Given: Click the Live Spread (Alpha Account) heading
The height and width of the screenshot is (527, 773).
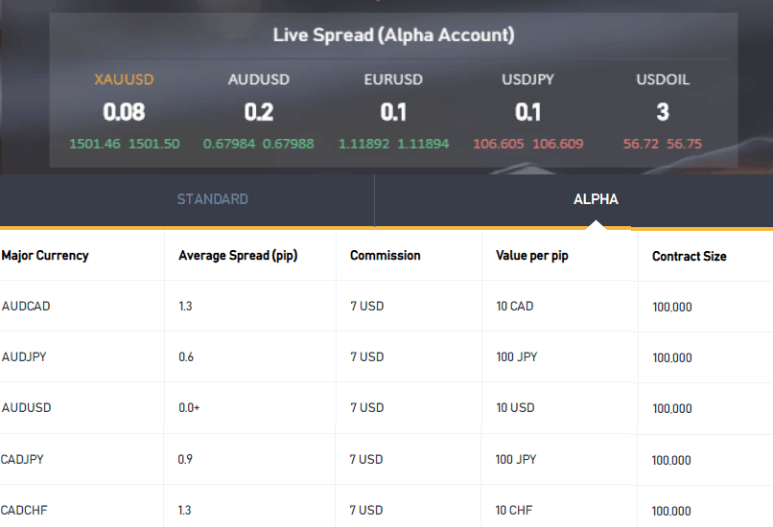Looking at the screenshot, I should (x=393, y=35).
